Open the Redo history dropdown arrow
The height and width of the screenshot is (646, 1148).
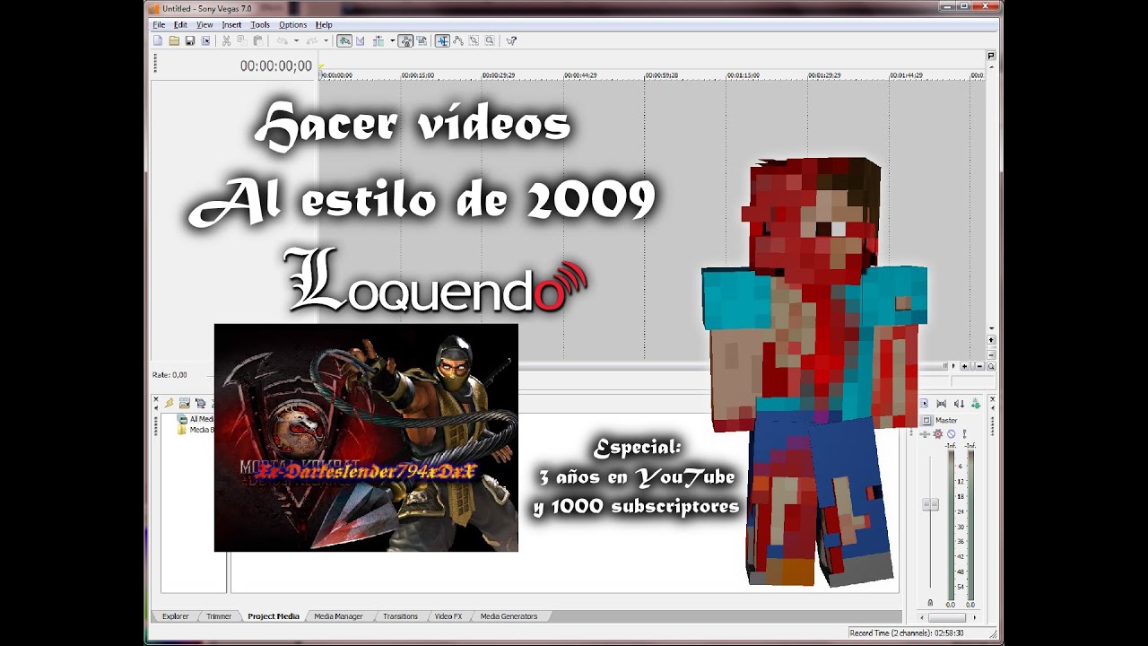point(326,40)
